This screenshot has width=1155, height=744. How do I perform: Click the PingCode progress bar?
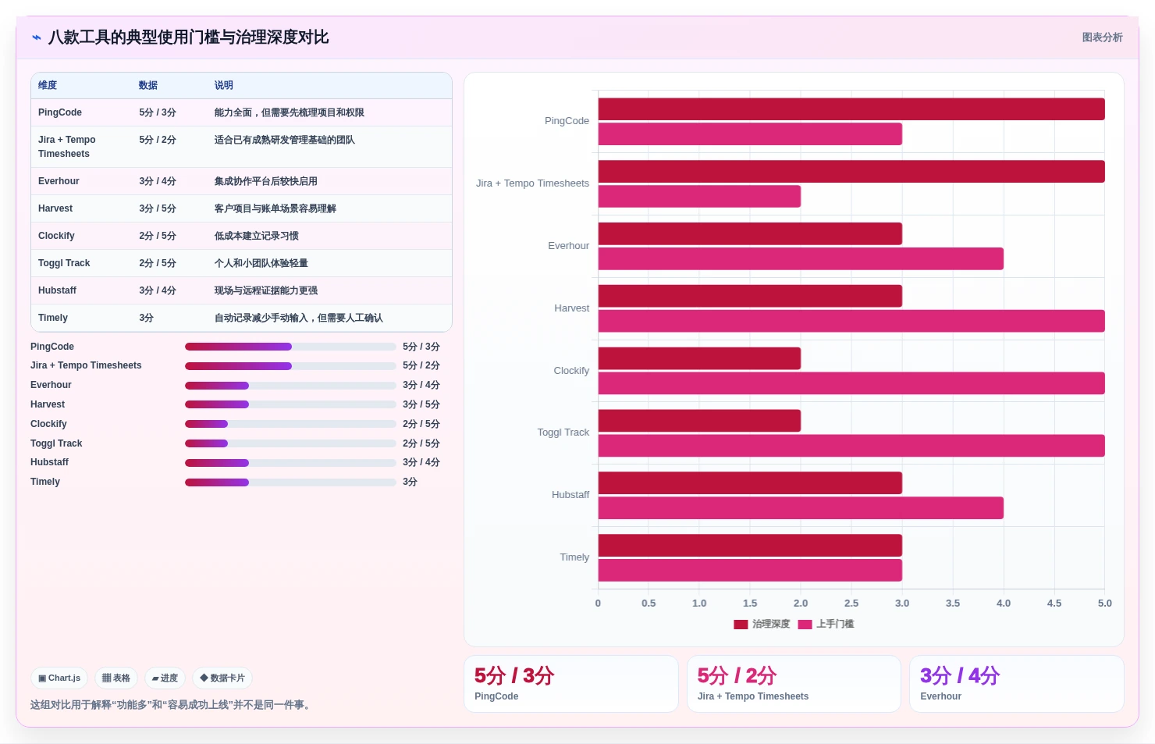(x=290, y=347)
